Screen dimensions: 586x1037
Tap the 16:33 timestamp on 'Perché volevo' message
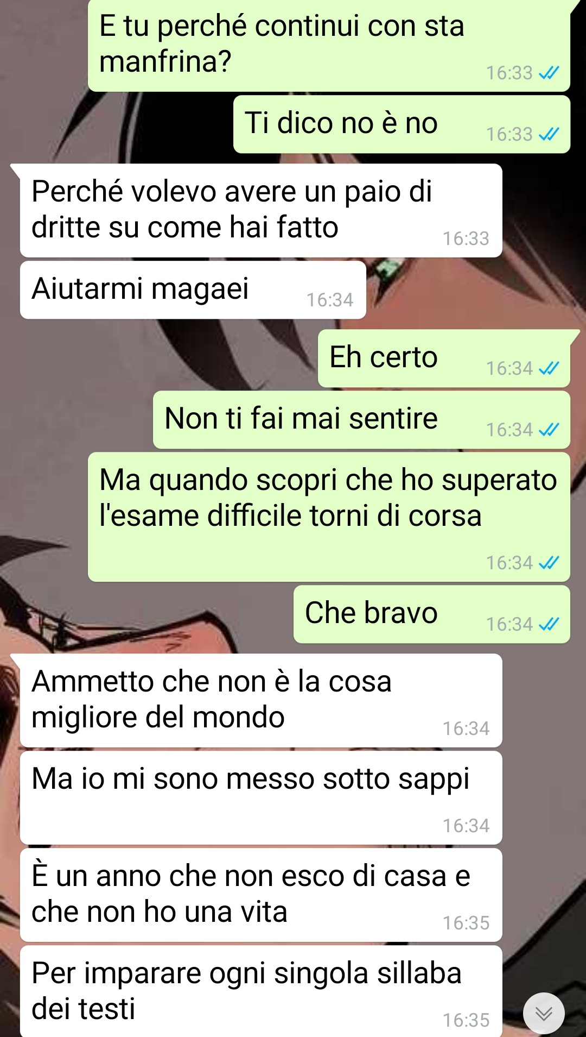pyautogui.click(x=466, y=238)
